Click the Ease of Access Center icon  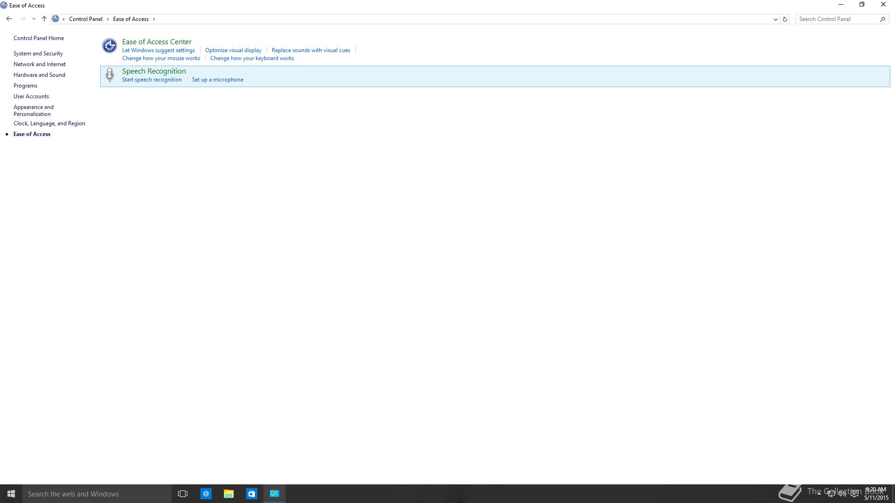point(110,46)
